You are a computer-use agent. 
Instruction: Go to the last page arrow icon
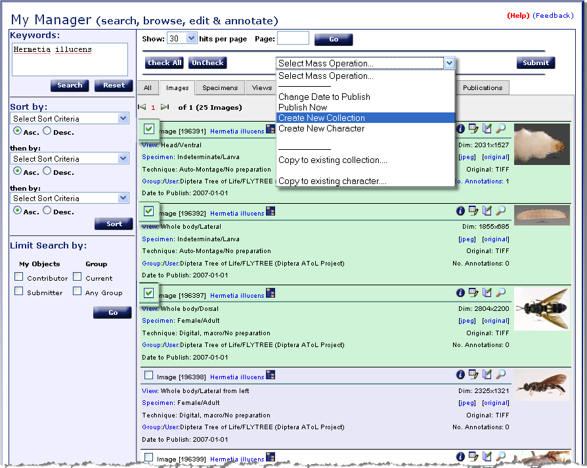pos(165,107)
